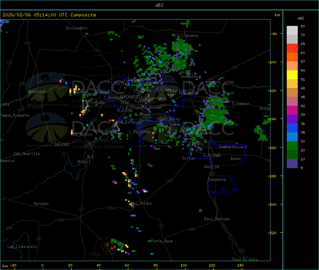Click the 'Cda_Amarilla' map label
The width and height of the screenshot is (319, 270).
click(27, 154)
